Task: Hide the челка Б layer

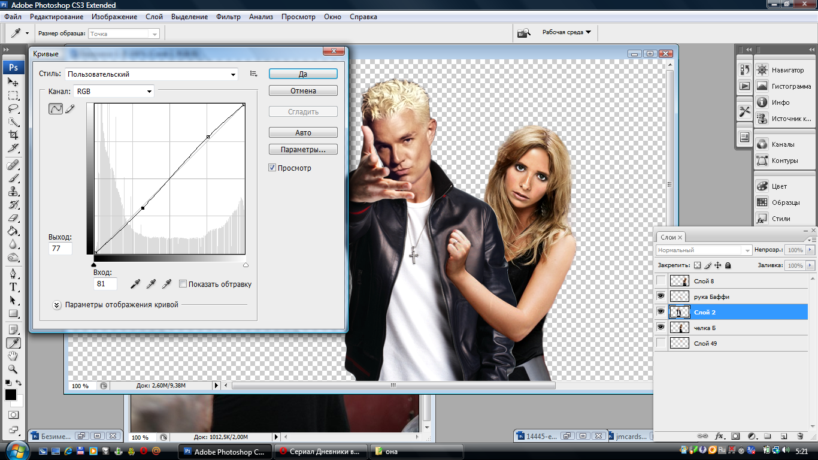Action: [661, 328]
